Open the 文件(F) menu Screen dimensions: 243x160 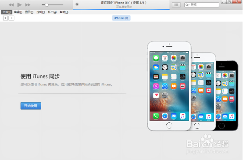7,12
